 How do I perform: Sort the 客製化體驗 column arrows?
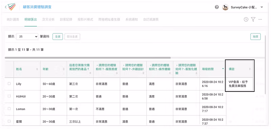pyautogui.click(x=196, y=73)
